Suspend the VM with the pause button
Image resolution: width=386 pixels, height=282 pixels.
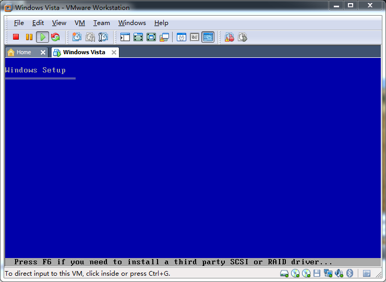click(x=29, y=37)
